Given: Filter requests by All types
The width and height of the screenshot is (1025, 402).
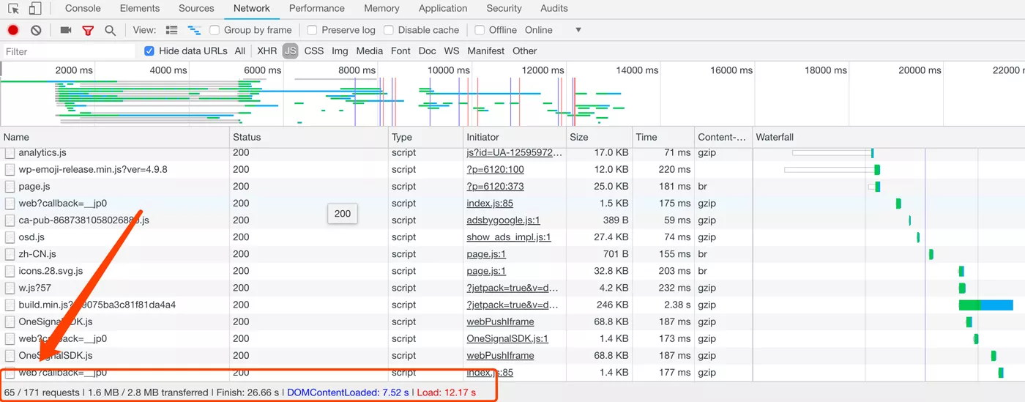Looking at the screenshot, I should click(240, 51).
